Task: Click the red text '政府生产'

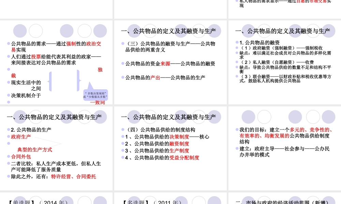Action: coord(21,137)
